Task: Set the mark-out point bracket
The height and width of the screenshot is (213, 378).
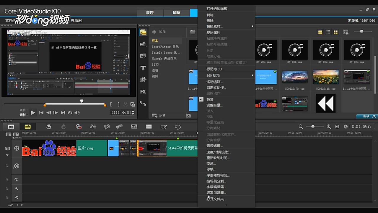Action: pyautogui.click(x=118, y=104)
